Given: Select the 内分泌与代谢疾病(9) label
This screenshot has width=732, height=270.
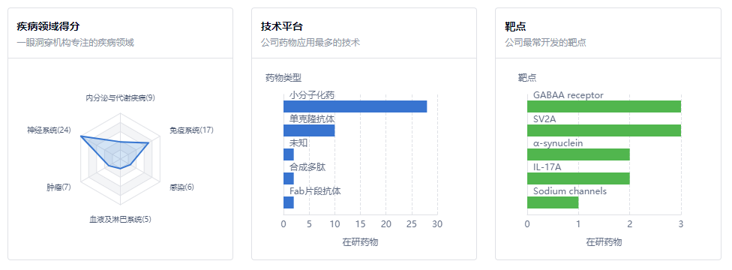Looking at the screenshot, I should click(x=121, y=98).
